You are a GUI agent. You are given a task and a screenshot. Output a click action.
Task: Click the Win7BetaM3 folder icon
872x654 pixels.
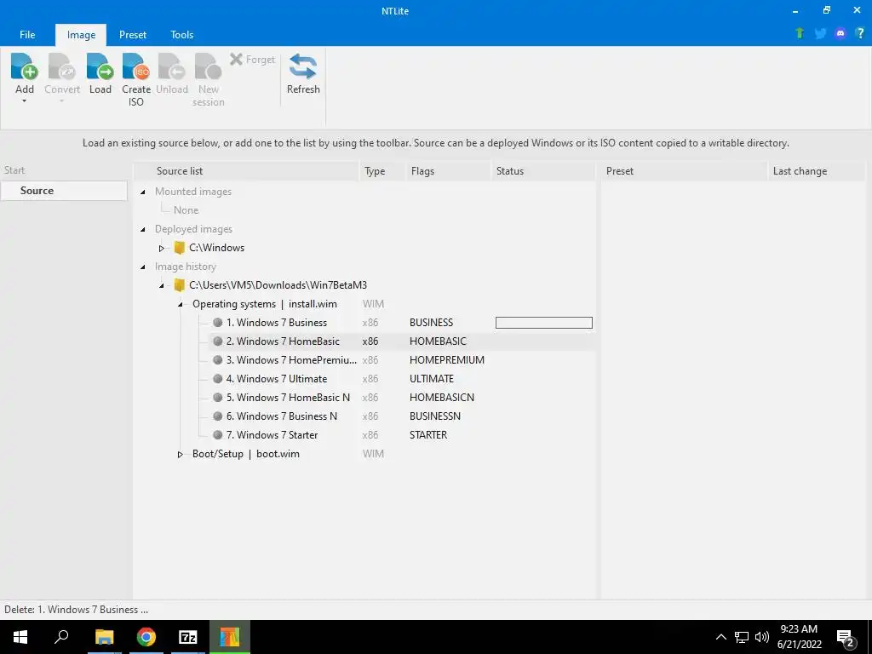[x=179, y=285]
